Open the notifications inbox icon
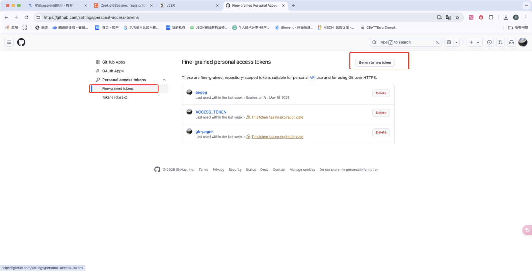Viewport: 532px width, 271px height. (x=511, y=42)
